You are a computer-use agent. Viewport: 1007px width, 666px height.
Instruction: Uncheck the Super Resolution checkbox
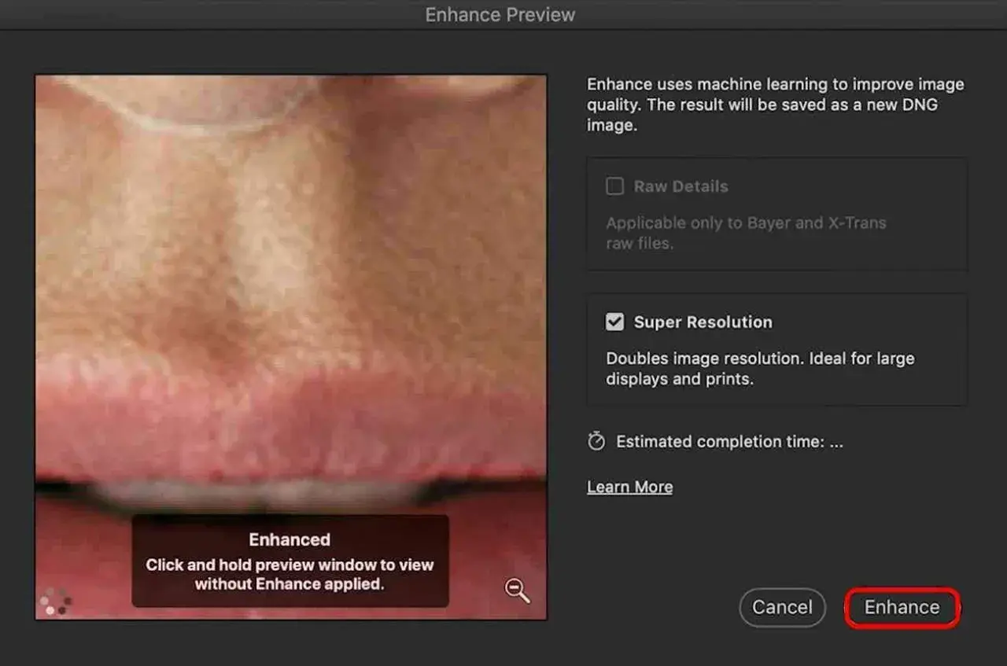614,322
